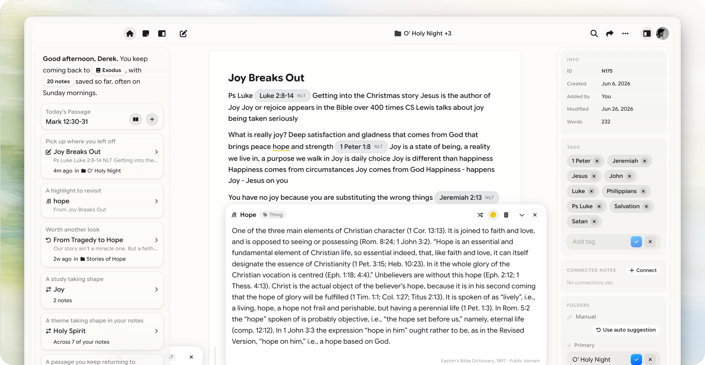Image resolution: width=705 pixels, height=365 pixels.
Task: Delete the Hope highlight with trash icon
Action: (x=506, y=215)
